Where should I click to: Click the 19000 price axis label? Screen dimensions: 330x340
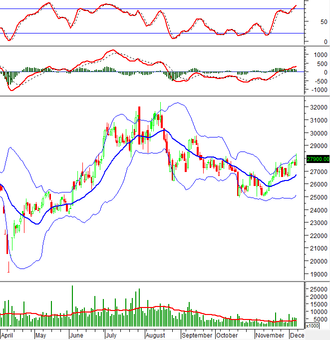click(x=318, y=274)
